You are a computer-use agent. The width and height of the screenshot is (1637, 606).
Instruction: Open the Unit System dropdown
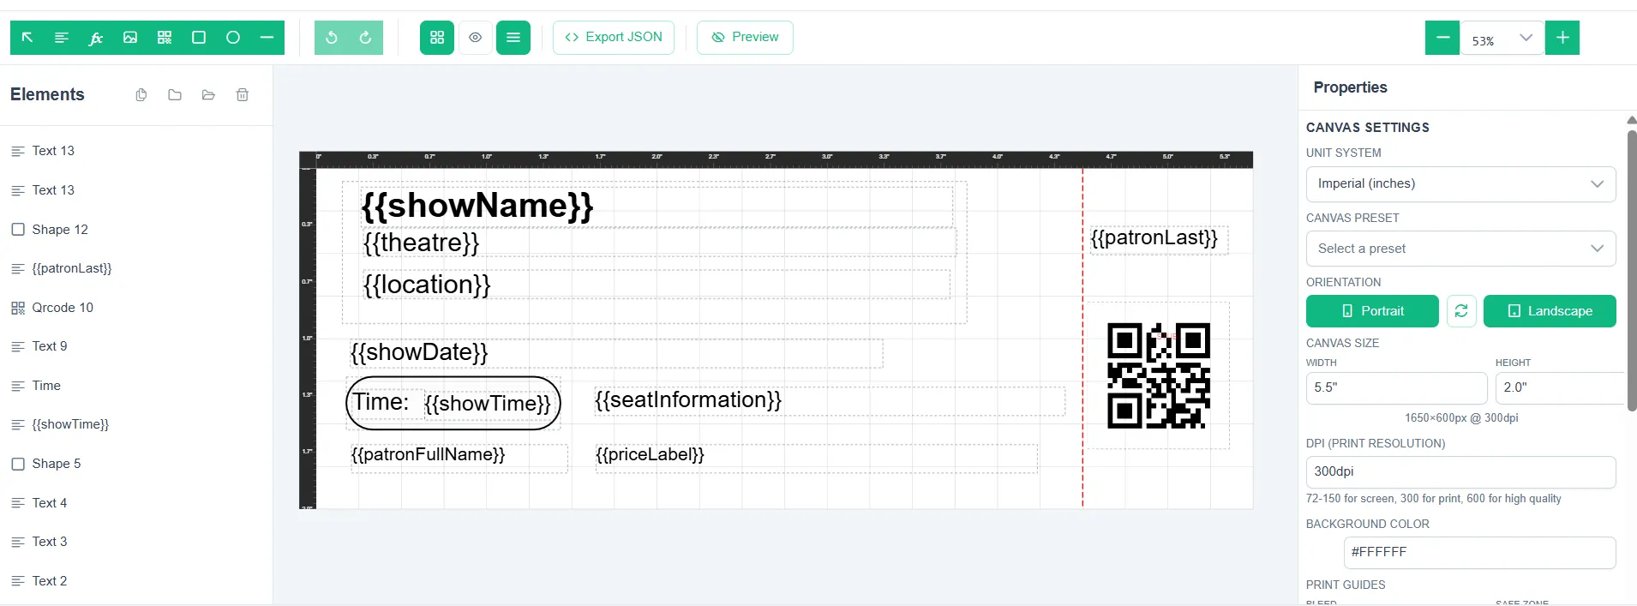pyautogui.click(x=1461, y=184)
